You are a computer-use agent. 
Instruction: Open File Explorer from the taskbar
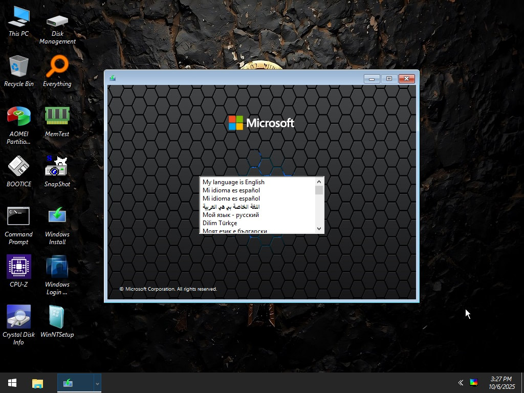(37, 382)
